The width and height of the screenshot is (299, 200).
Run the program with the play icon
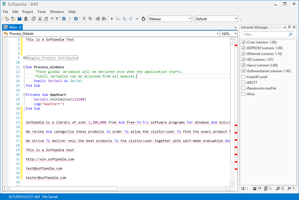[112, 19]
